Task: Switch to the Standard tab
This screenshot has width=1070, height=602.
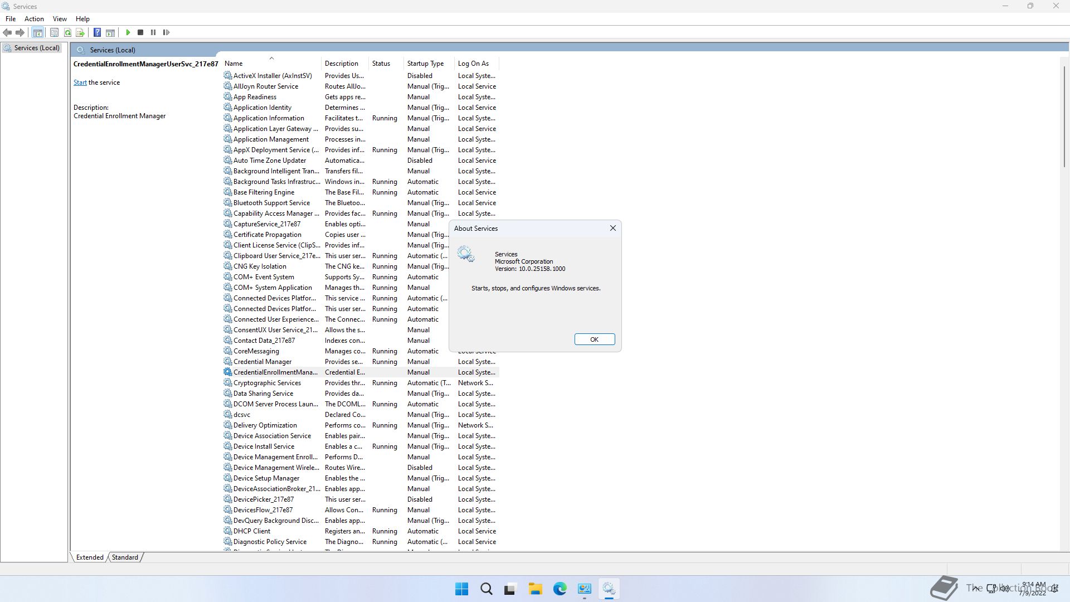Action: [125, 557]
